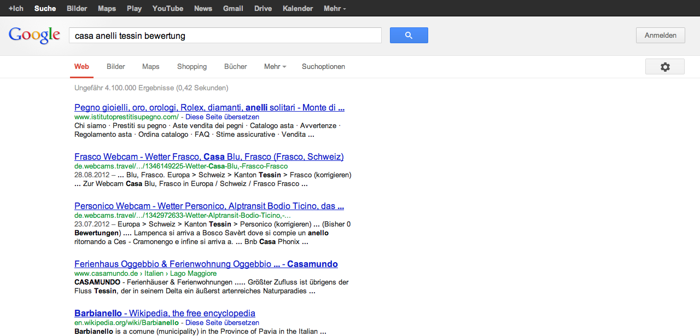The height and width of the screenshot is (336, 700).
Task: Open the Ferienhaus Oggebbio Casamundo result
Action: 206,264
